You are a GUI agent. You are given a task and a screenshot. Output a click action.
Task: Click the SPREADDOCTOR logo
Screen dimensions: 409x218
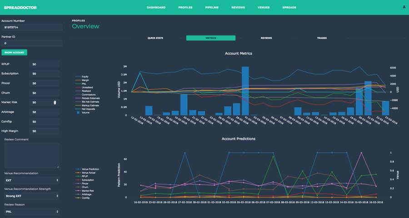coord(20,8)
